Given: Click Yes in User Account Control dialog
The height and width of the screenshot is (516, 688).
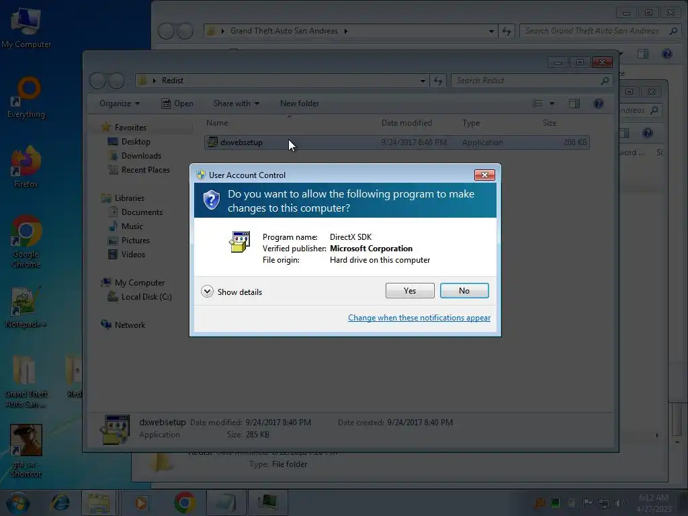Looking at the screenshot, I should click(410, 290).
